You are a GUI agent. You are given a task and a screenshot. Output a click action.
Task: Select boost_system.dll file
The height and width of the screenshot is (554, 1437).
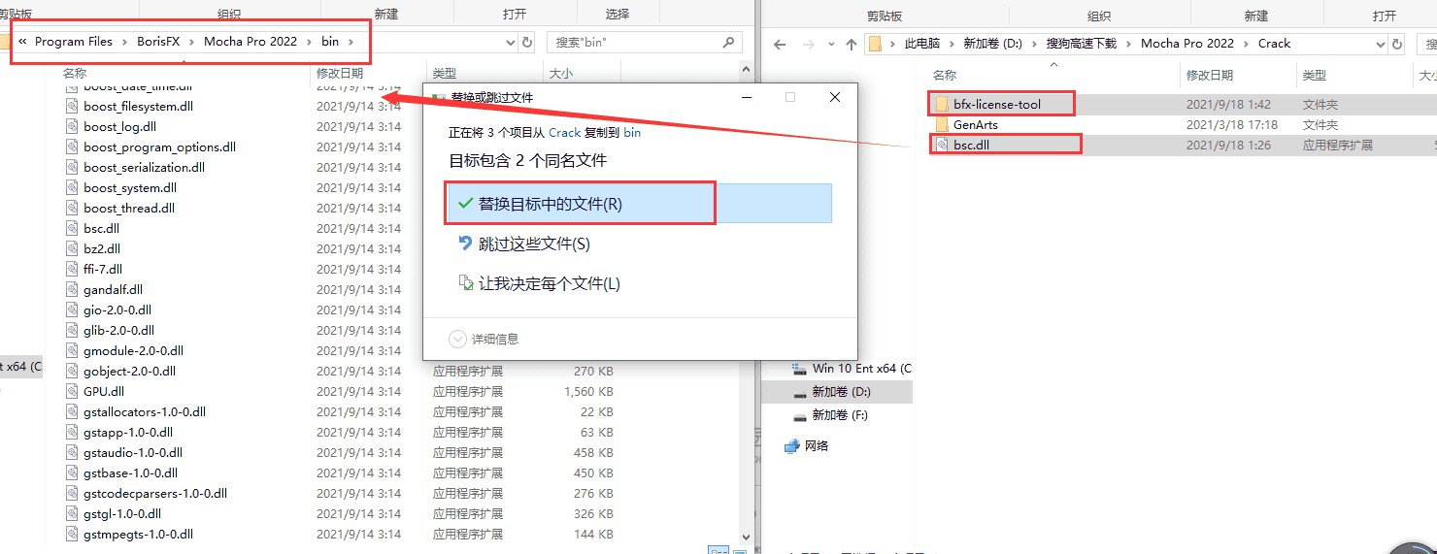tap(130, 188)
